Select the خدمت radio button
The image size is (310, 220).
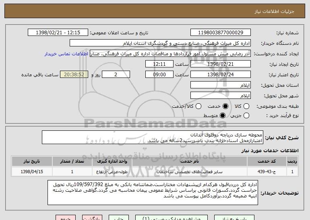click(x=225, y=106)
